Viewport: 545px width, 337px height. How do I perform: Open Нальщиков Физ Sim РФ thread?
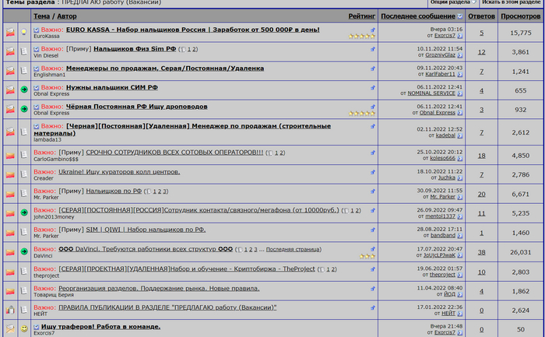coord(135,48)
